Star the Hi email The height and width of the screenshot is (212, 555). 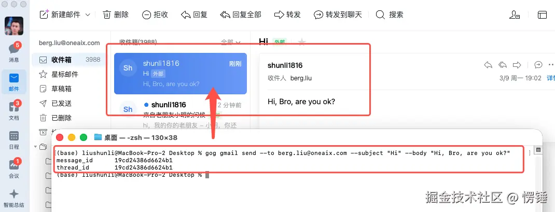click(x=301, y=42)
